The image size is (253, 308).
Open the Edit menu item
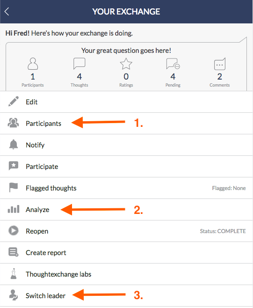[x=126, y=102]
